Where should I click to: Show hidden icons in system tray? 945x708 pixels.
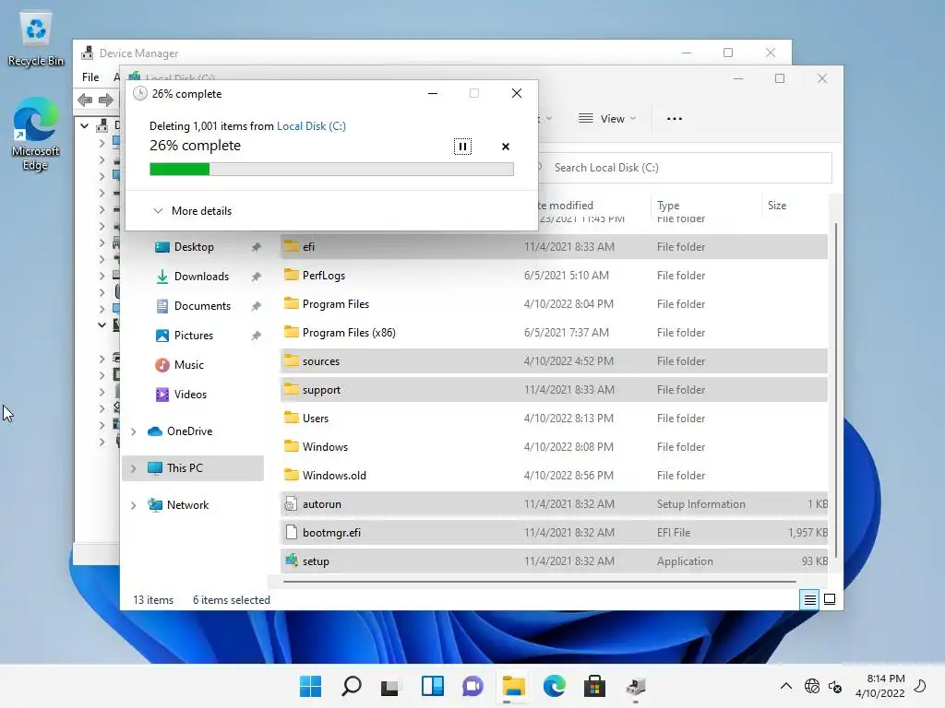coord(786,686)
